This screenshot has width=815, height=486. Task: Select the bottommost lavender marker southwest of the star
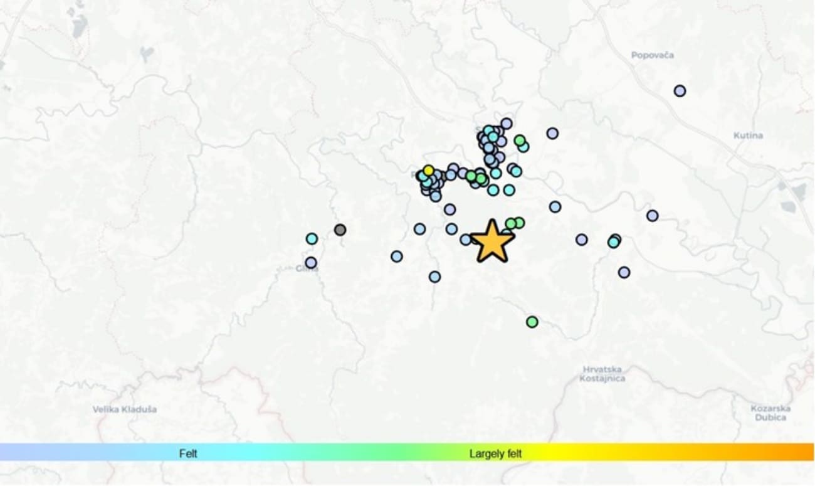[434, 277]
